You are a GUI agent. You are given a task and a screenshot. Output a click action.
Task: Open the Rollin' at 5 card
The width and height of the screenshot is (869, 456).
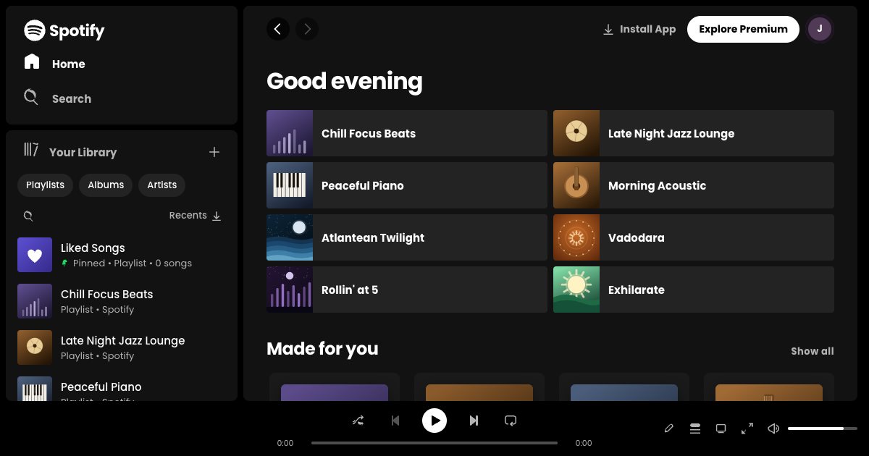coord(407,290)
